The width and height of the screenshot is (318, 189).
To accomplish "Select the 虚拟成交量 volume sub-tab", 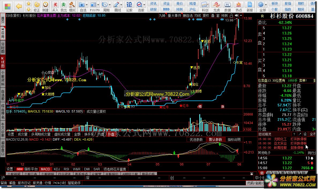I will [x=62, y=134].
